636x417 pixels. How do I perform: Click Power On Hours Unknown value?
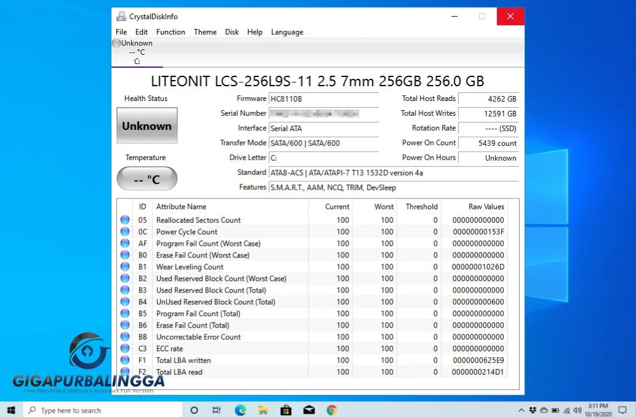[x=488, y=158]
